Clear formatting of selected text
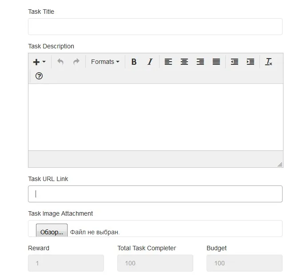 click(x=269, y=62)
